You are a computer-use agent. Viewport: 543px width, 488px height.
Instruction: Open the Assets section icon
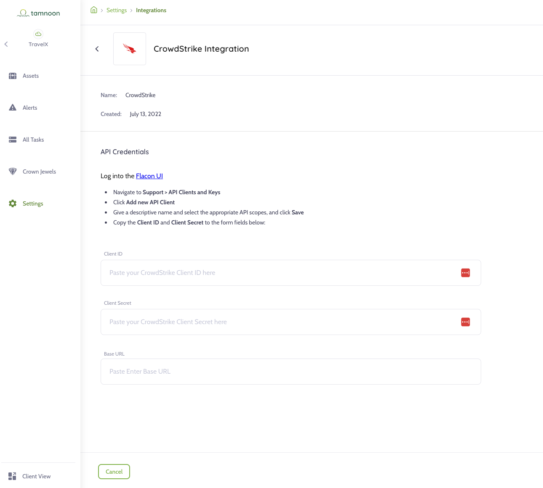(13, 76)
